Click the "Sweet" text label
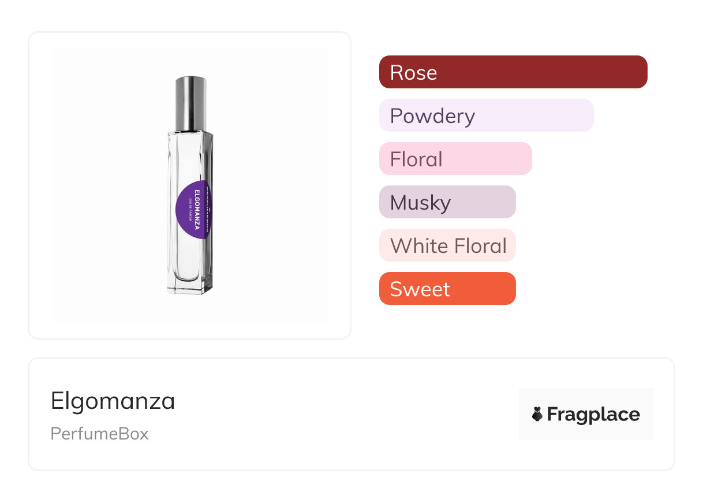Screen dimensions: 703x499 point(420,289)
